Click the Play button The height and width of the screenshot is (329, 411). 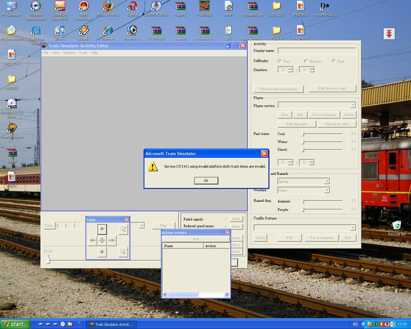click(163, 226)
